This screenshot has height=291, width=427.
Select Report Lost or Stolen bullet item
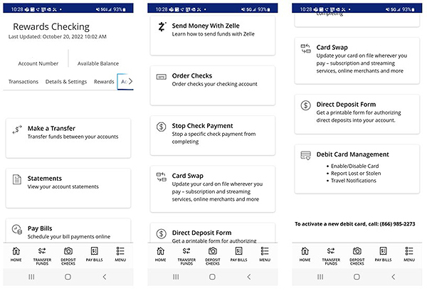click(356, 174)
